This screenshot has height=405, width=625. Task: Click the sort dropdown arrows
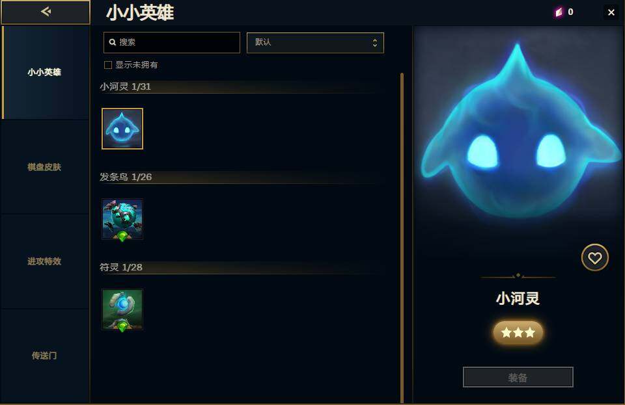375,42
